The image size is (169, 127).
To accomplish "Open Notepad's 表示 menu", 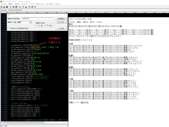I will coord(92,22).
